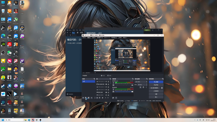Remove the selected scene using trash icon
This screenshot has height=122, width=217.
[x=86, y=98]
